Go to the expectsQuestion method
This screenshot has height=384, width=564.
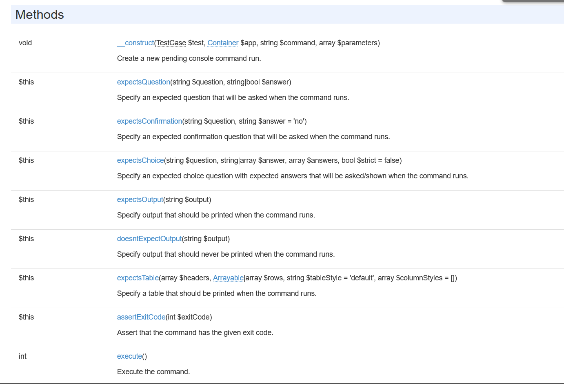click(143, 82)
